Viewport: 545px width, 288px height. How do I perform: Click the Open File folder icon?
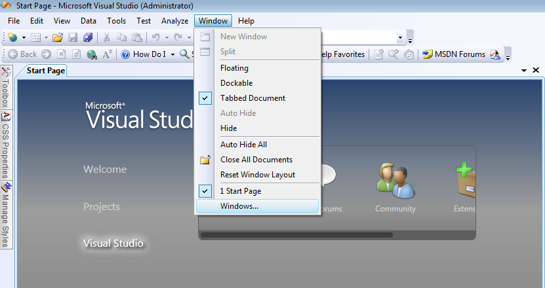click(58, 37)
